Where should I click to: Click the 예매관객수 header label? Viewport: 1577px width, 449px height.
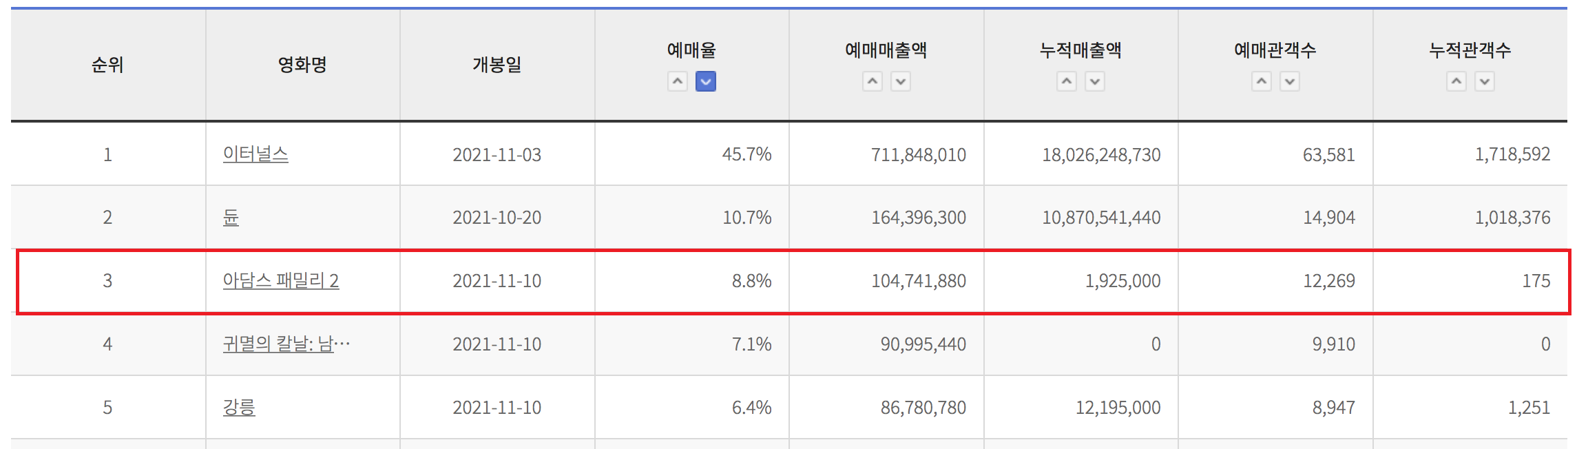point(1275,50)
